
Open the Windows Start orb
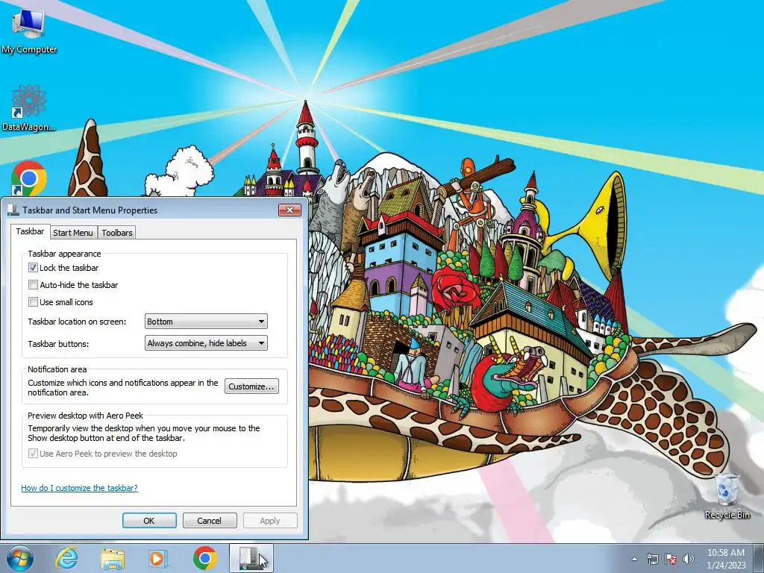(20, 558)
